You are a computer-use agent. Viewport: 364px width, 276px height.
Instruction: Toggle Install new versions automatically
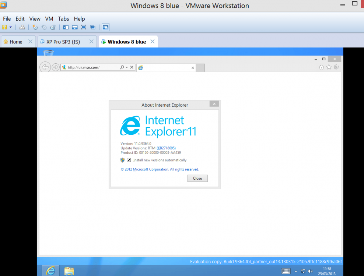129,160
